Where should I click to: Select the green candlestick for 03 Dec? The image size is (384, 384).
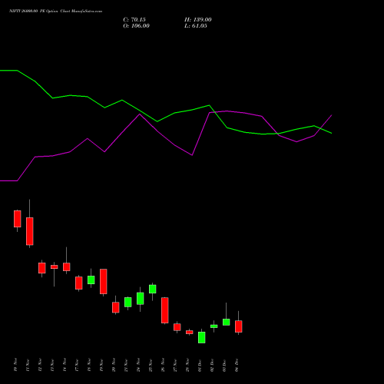[227, 322]
